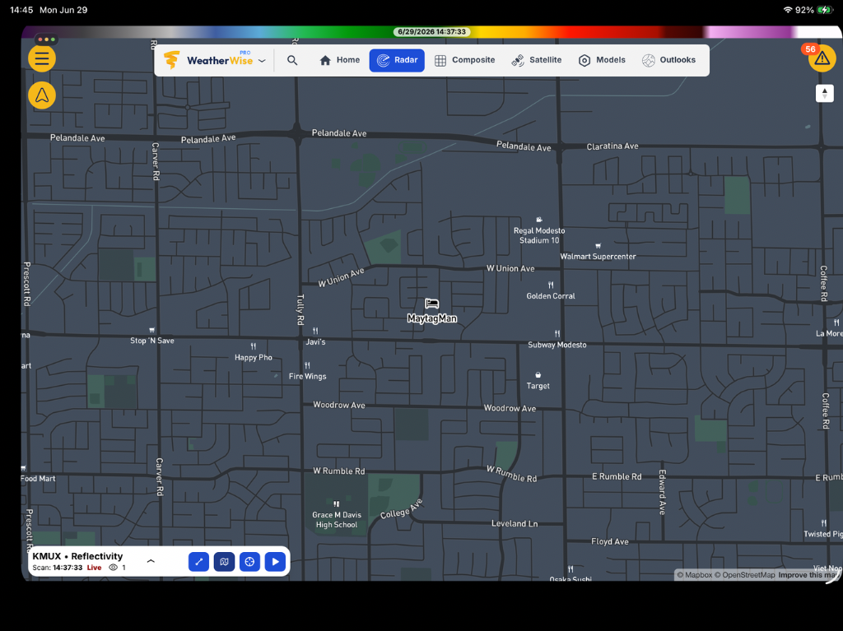
Task: Click the Tully Rd street label
Action: (x=300, y=309)
